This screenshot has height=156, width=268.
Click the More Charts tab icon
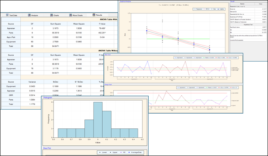coord(70,15)
